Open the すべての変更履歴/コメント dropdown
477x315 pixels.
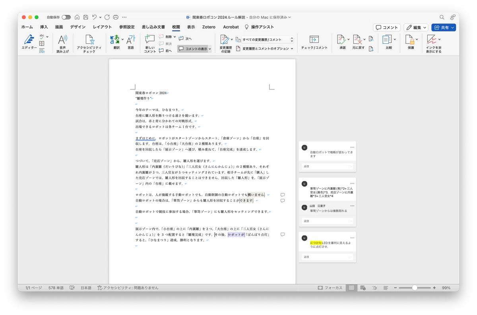pos(268,40)
